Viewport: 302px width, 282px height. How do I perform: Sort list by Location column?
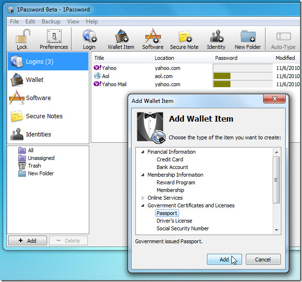[182, 58]
